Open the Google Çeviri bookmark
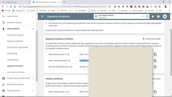 pos(19,11)
